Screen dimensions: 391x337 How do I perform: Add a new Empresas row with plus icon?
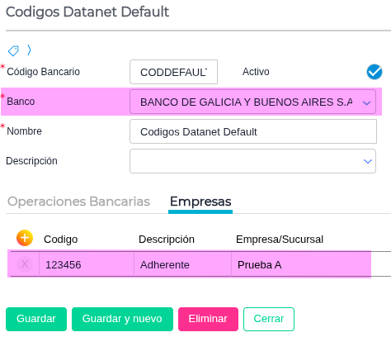25,238
